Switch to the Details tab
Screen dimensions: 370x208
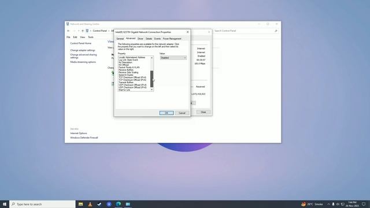pyautogui.click(x=149, y=39)
